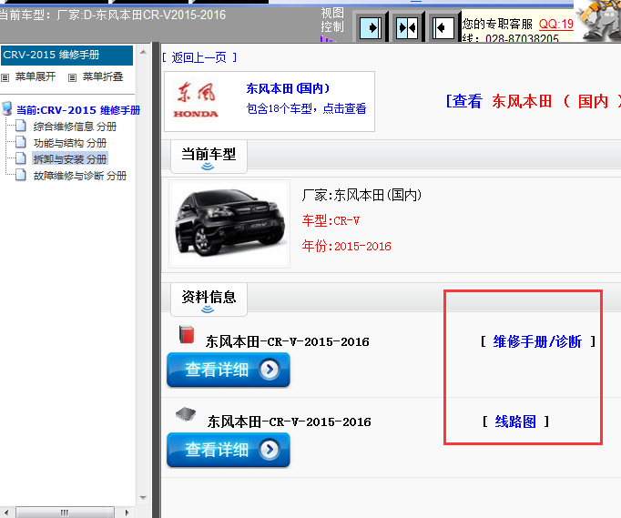Collapse the menu via 菜单折叠
Image resolution: width=621 pixels, height=518 pixels.
click(x=103, y=76)
